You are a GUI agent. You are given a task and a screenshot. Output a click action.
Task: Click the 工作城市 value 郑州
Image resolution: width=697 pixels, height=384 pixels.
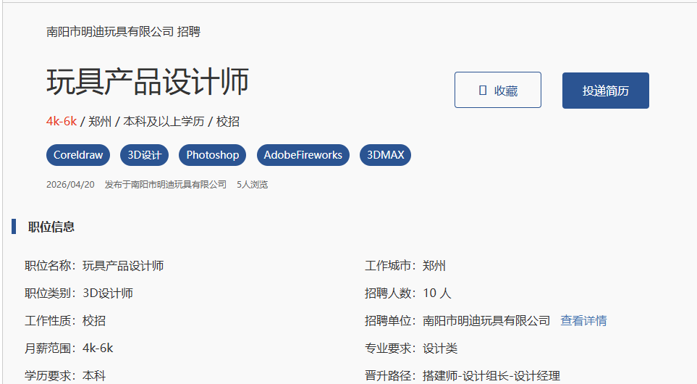click(434, 265)
